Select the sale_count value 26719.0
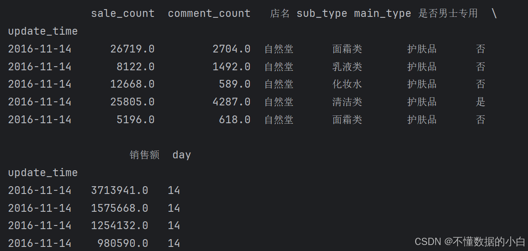The height and width of the screenshot is (251, 528). [132, 49]
